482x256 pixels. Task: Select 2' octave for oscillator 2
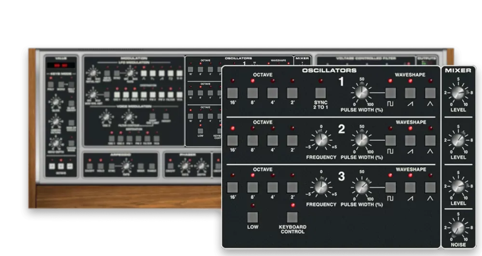[292, 140]
